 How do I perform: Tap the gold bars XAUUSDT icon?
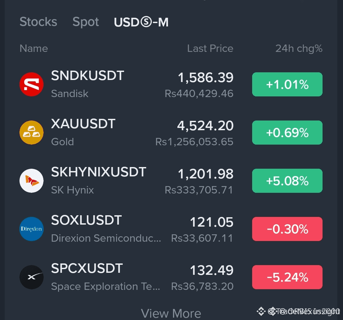[32, 133]
